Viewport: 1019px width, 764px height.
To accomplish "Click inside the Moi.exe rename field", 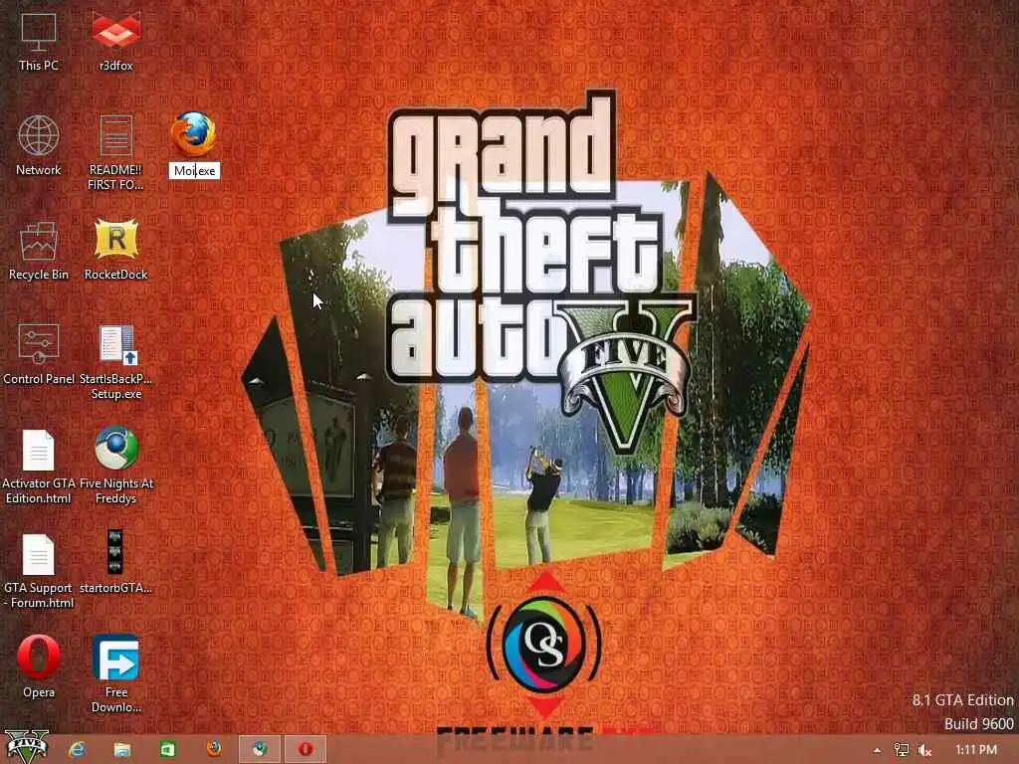I will (194, 171).
